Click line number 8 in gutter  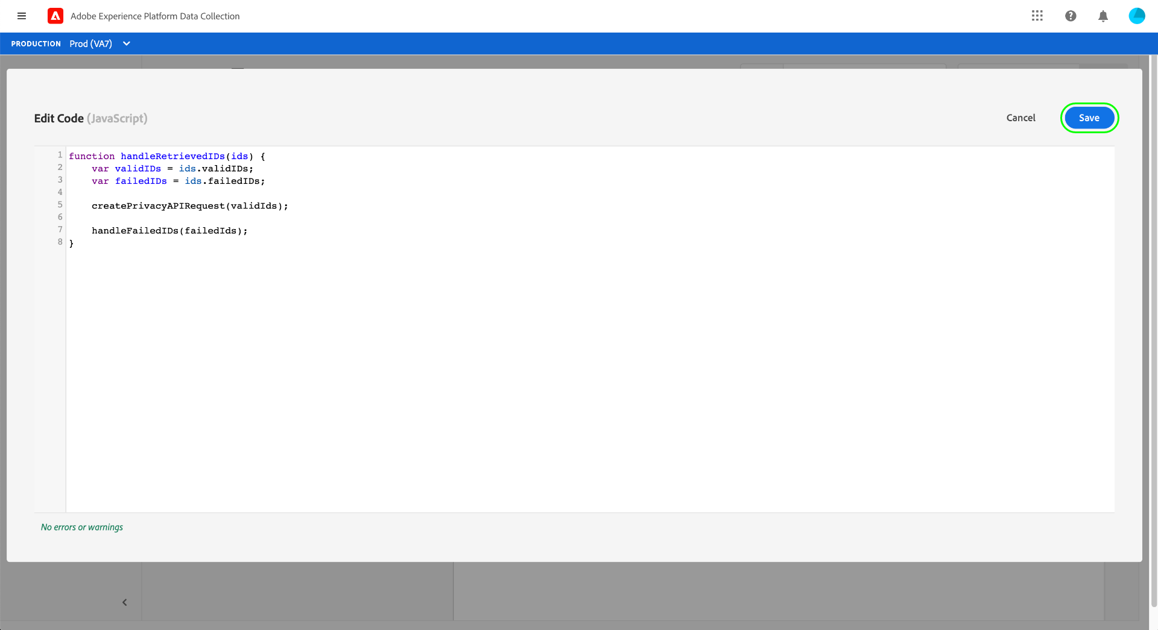coord(60,242)
